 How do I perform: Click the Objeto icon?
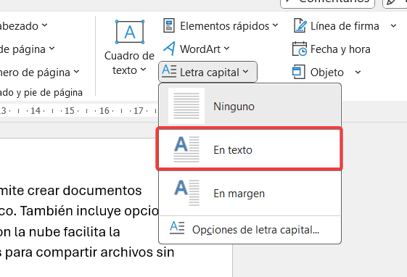298,72
